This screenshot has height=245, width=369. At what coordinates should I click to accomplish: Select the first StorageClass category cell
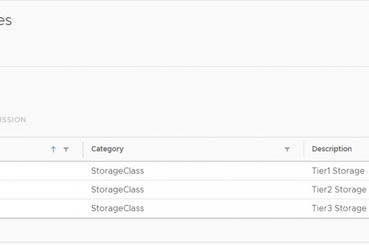118,171
